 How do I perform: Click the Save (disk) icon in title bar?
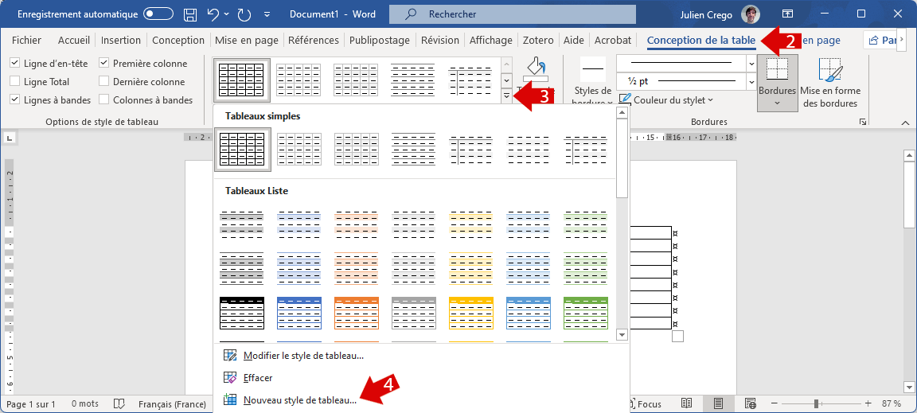190,14
